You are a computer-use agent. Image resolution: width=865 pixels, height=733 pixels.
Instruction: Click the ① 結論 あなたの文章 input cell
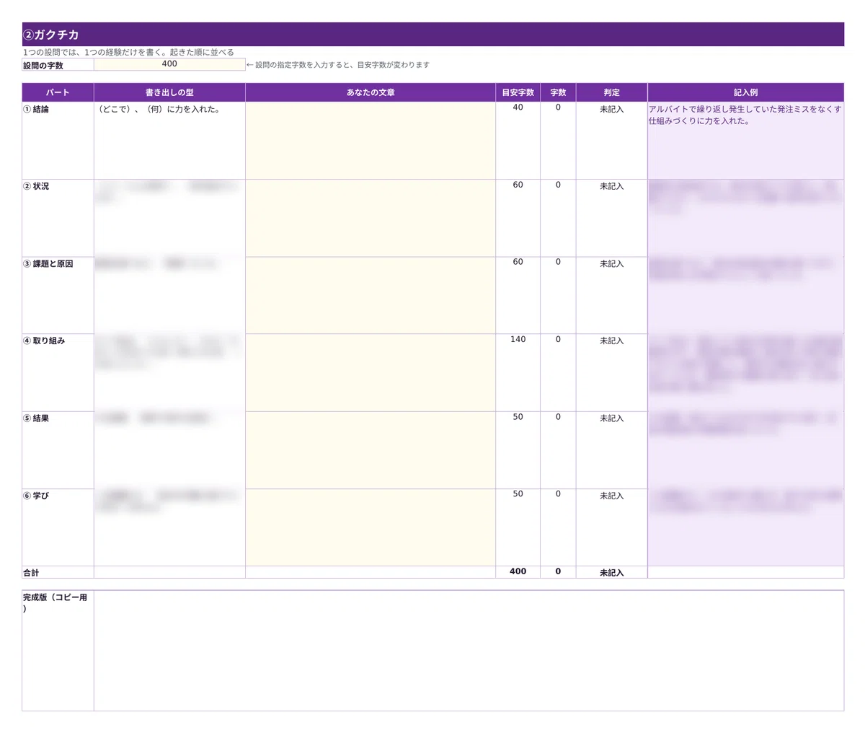[371, 141]
